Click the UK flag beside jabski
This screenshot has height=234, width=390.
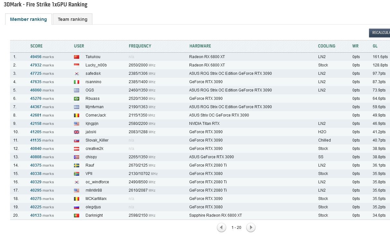(76, 132)
